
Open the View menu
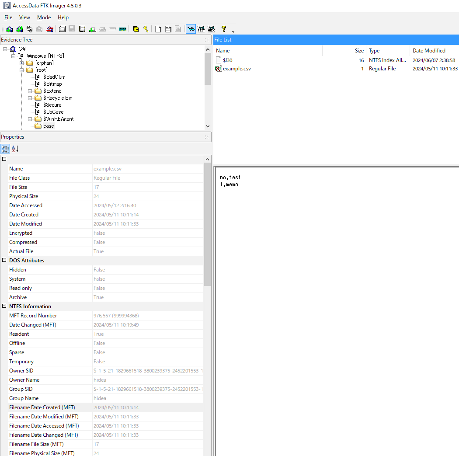point(24,17)
